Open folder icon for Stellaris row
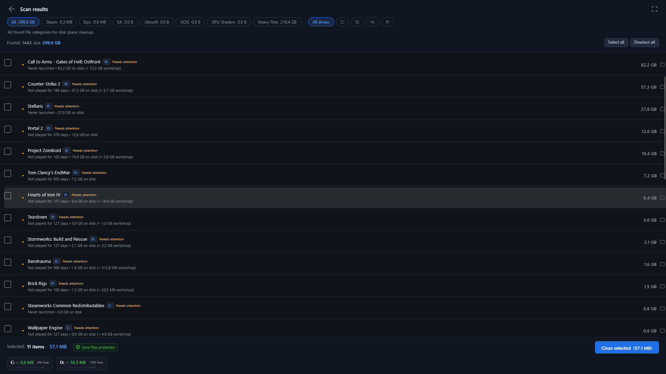Image resolution: width=666 pixels, height=374 pixels. click(662, 109)
